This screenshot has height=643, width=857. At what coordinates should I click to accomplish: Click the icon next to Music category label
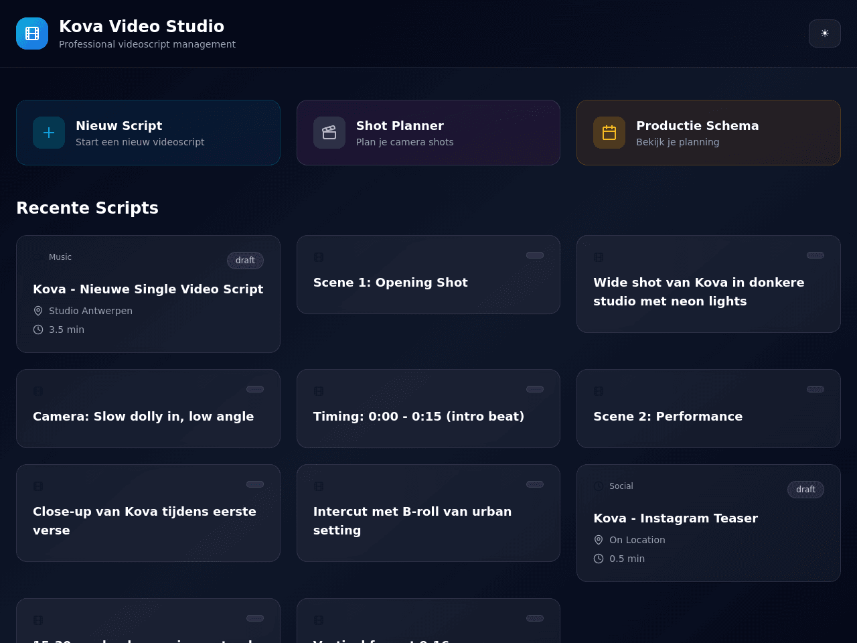click(38, 257)
